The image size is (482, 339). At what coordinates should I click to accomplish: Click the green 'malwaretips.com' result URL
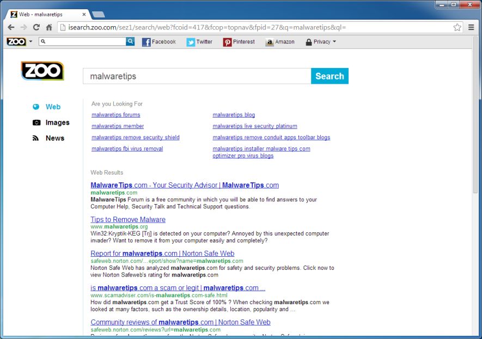pyautogui.click(x=114, y=193)
